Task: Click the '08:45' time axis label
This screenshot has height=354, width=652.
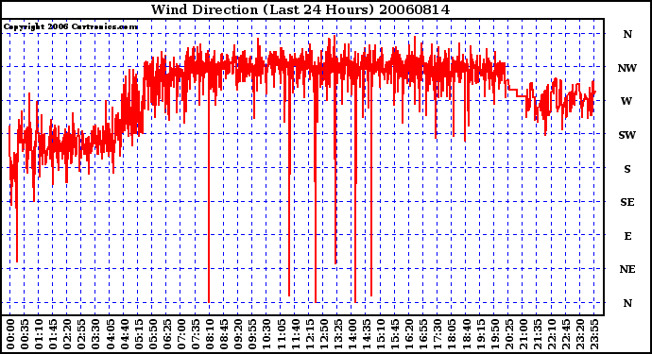Action: (224, 334)
